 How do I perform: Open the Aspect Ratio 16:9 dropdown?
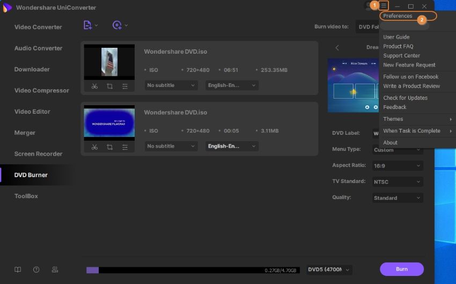[x=398, y=166]
